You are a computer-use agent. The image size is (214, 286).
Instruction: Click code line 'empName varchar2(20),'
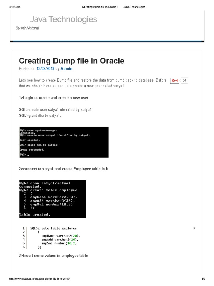61,236
